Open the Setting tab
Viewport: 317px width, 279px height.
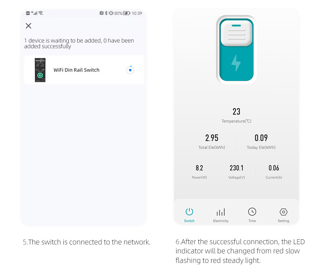tap(283, 215)
